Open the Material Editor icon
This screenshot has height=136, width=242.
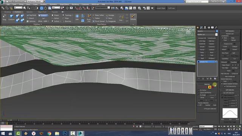click(140, 8)
